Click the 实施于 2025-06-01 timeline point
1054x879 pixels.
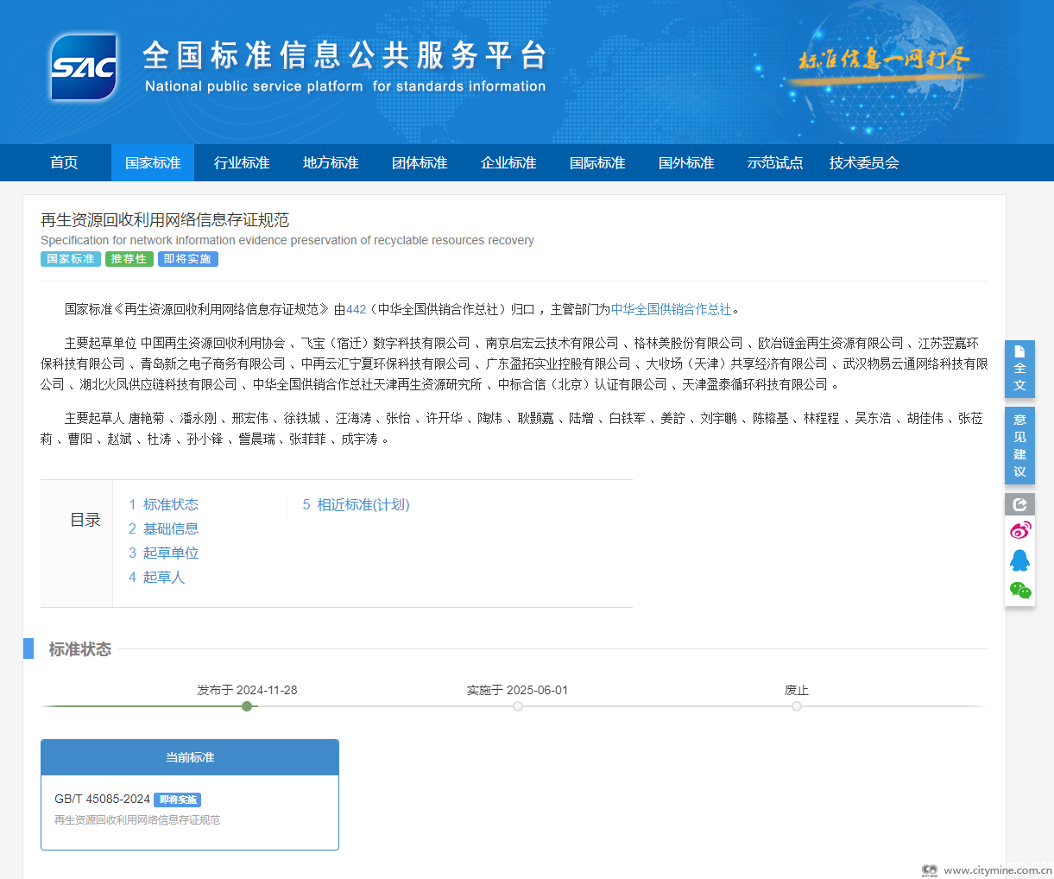[x=517, y=705]
